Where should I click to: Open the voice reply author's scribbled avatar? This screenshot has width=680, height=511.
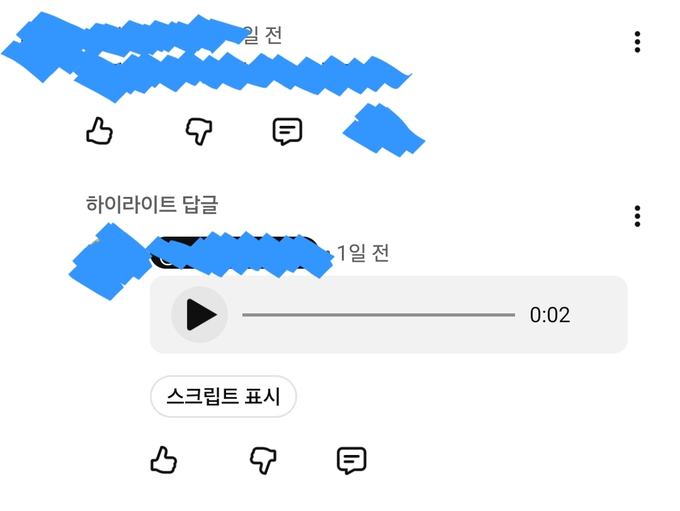(x=111, y=261)
